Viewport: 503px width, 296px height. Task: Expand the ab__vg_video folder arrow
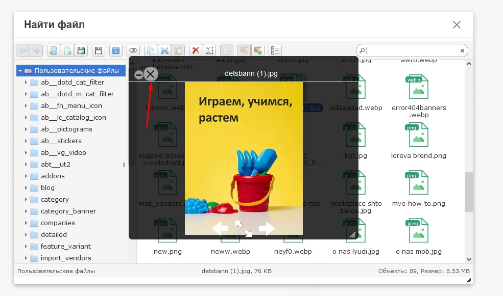(x=26, y=153)
